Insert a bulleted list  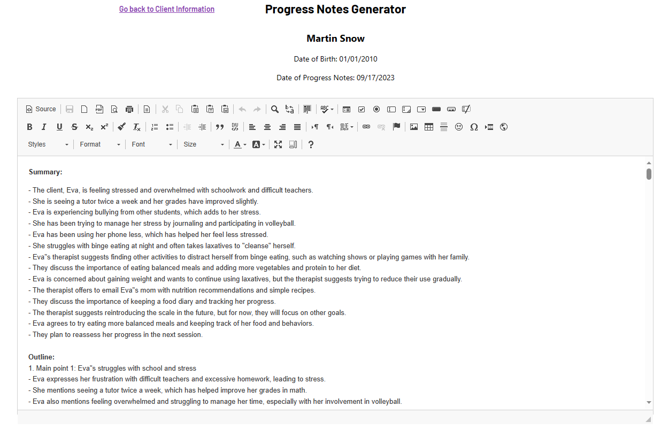(170, 127)
